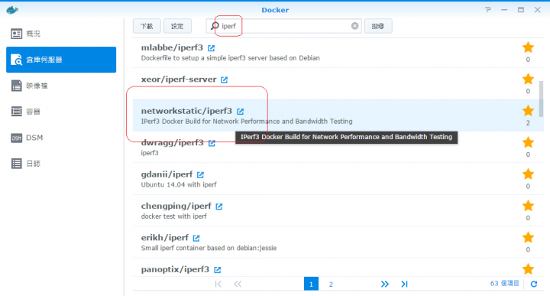Select the mlabbe/iperf3 repository row
The width and height of the screenshot is (550, 296).
click(338, 52)
